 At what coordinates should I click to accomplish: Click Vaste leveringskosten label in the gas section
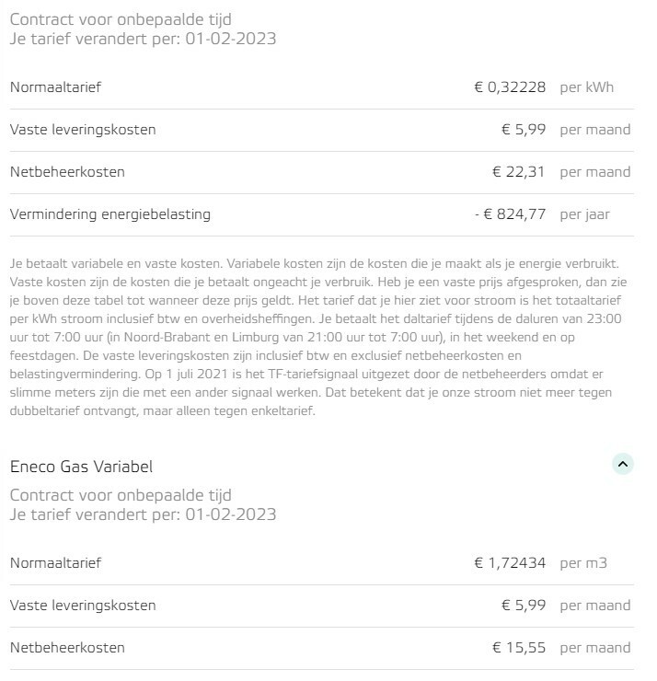tap(83, 606)
